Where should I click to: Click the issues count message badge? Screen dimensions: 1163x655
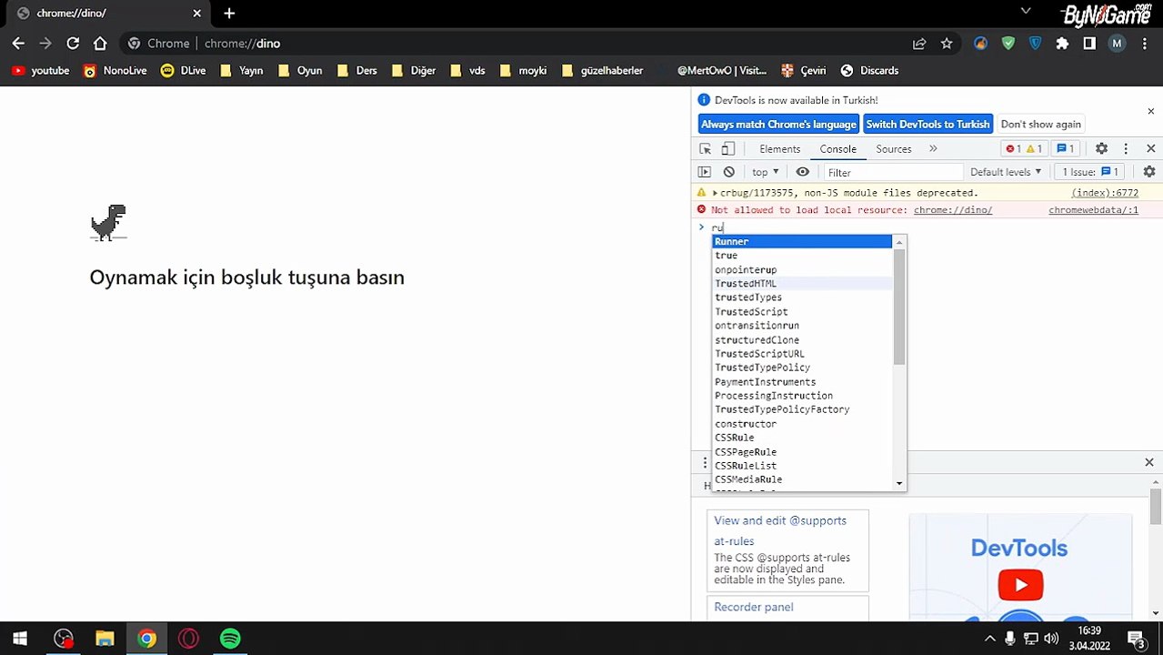(1066, 148)
